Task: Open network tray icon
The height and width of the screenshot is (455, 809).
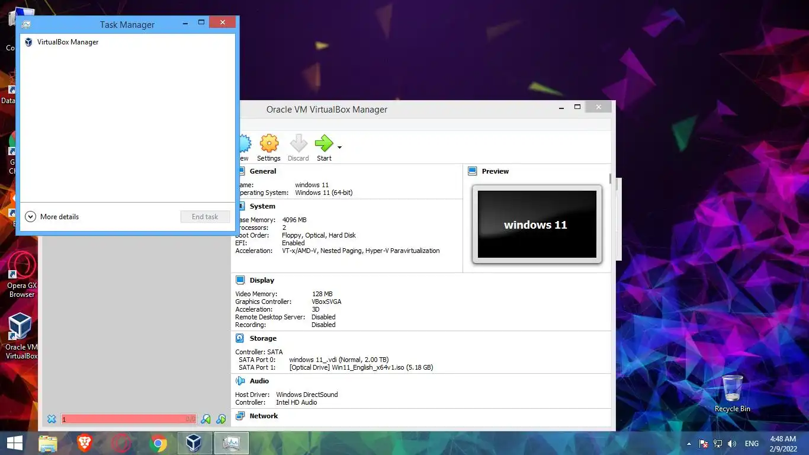Action: (x=718, y=444)
